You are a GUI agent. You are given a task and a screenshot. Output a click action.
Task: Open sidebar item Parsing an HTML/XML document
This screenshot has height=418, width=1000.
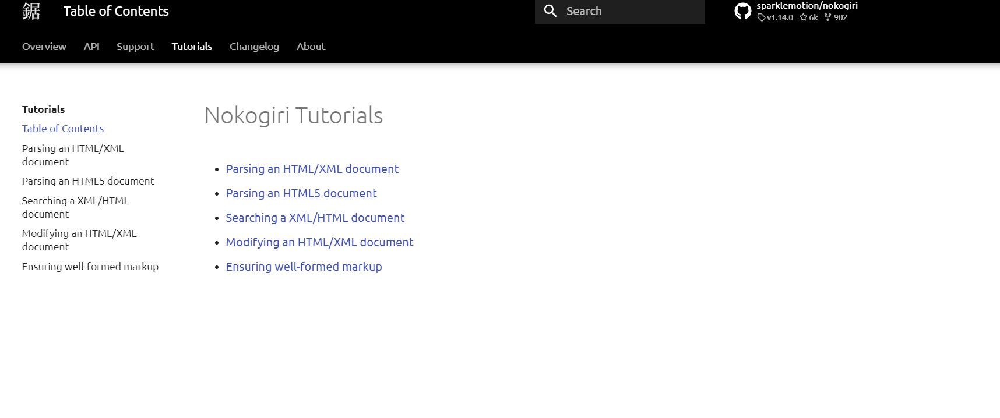(73, 155)
